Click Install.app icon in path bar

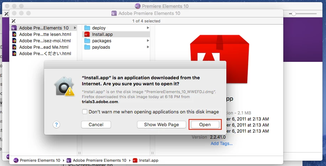pyautogui.click(x=135, y=160)
